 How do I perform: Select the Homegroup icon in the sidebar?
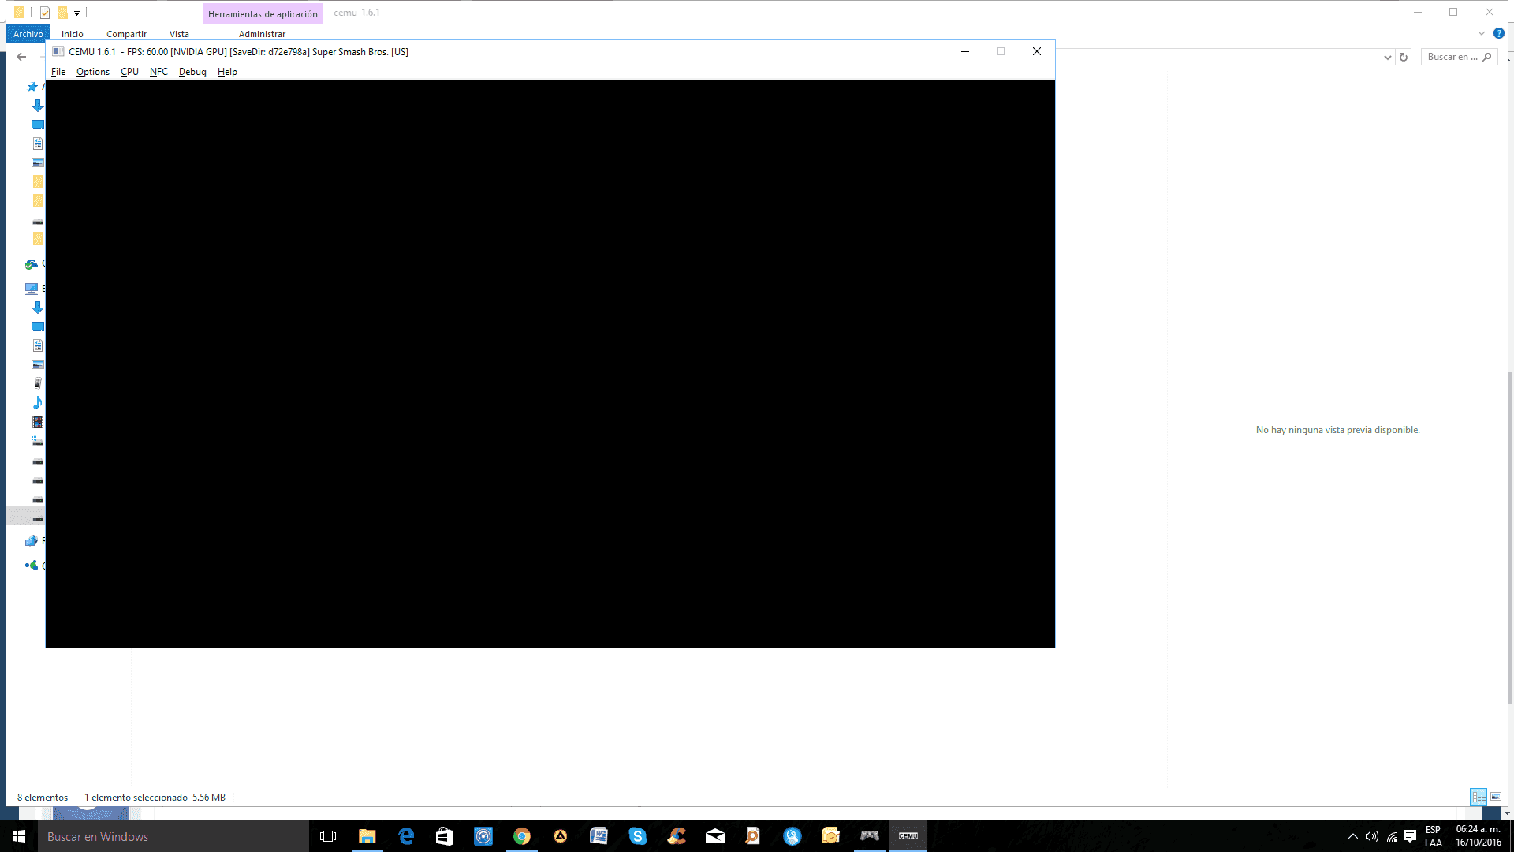32,566
